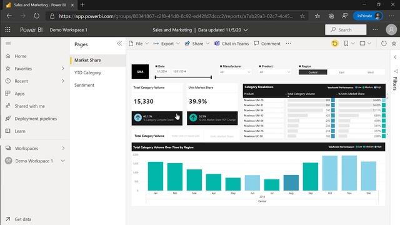This screenshot has height=225, width=400.
Task: Click Get data link
Action: [23, 219]
